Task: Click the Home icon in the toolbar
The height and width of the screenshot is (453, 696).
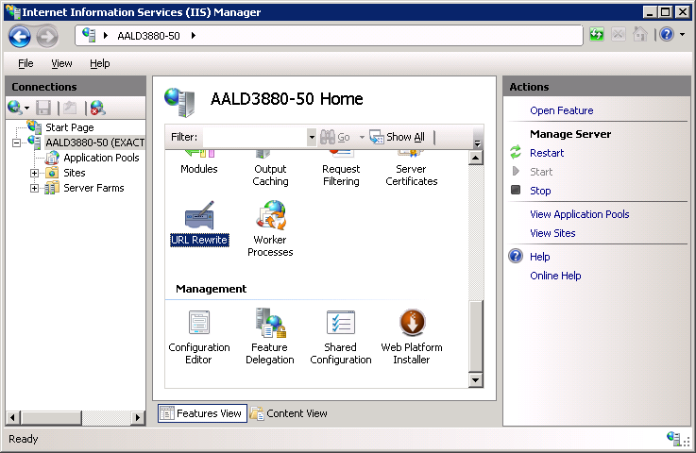Action: pyautogui.click(x=640, y=34)
